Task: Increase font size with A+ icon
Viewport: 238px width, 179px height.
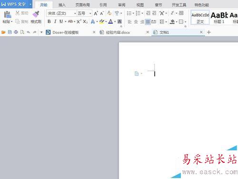Action: tap(96, 13)
